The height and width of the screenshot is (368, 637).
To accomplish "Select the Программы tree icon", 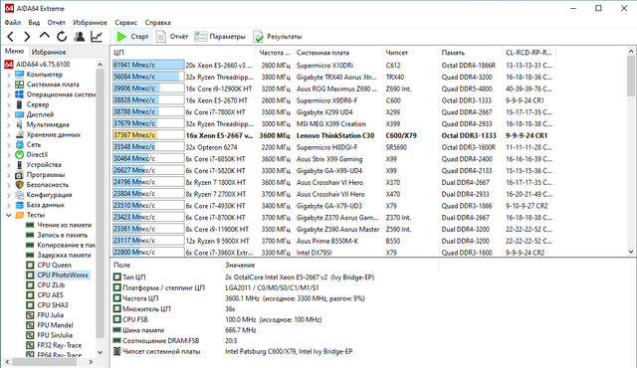I will pos(20,175).
